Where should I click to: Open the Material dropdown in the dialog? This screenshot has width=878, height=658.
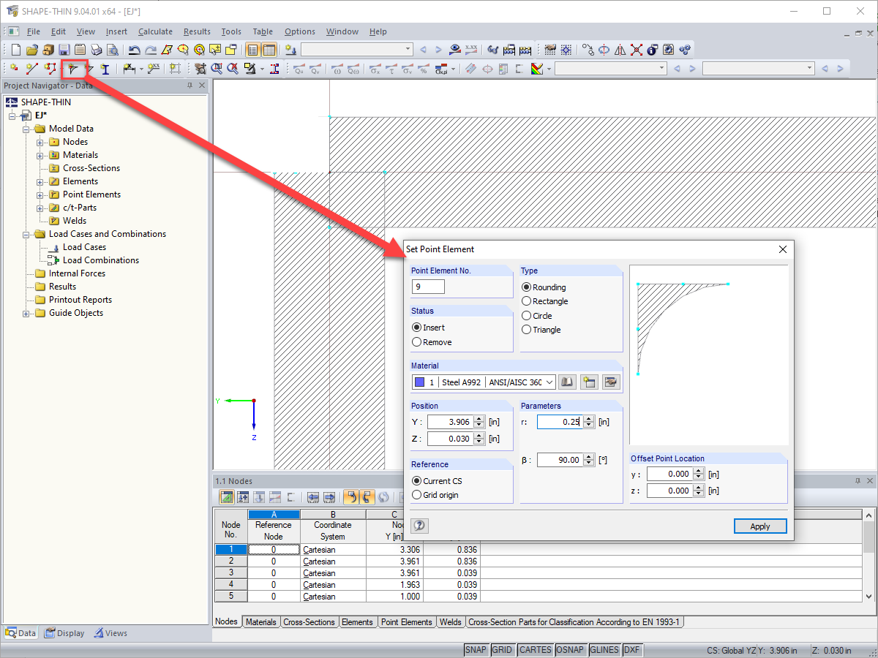point(549,382)
